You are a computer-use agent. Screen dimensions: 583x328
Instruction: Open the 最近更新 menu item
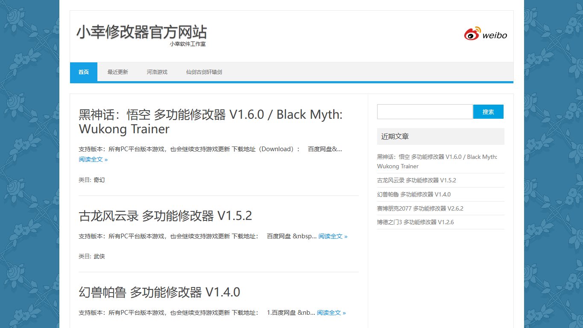(x=118, y=72)
